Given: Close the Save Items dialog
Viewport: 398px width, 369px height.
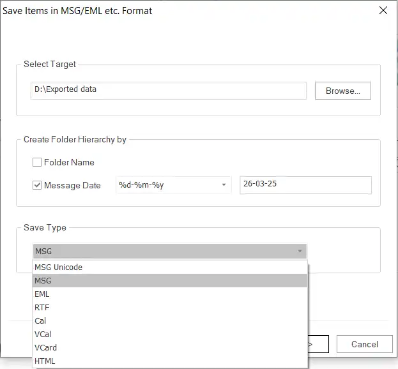Looking at the screenshot, I should click(x=383, y=10).
